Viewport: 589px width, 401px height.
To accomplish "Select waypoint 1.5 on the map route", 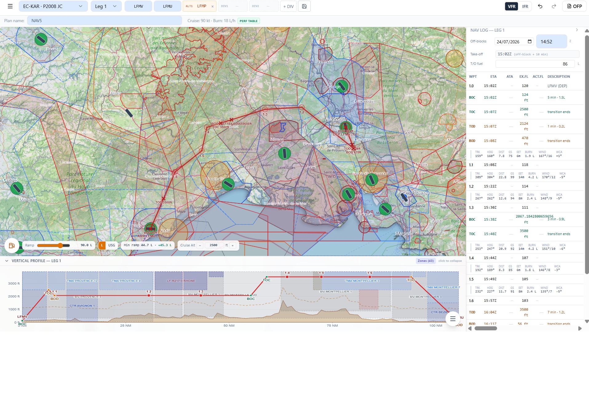I will coord(201,151).
